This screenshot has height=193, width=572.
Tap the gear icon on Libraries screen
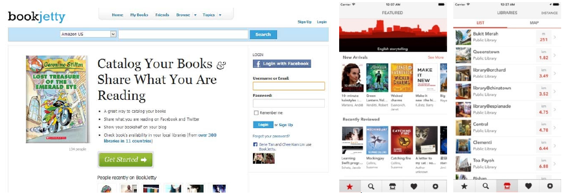[550, 186]
